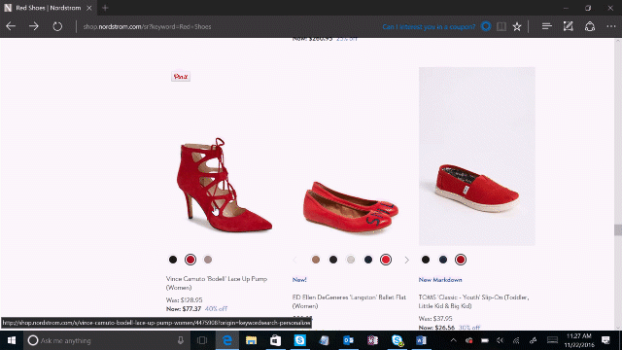Close the Red Shoes Nordstrom tab
The image size is (622, 350).
89,8
